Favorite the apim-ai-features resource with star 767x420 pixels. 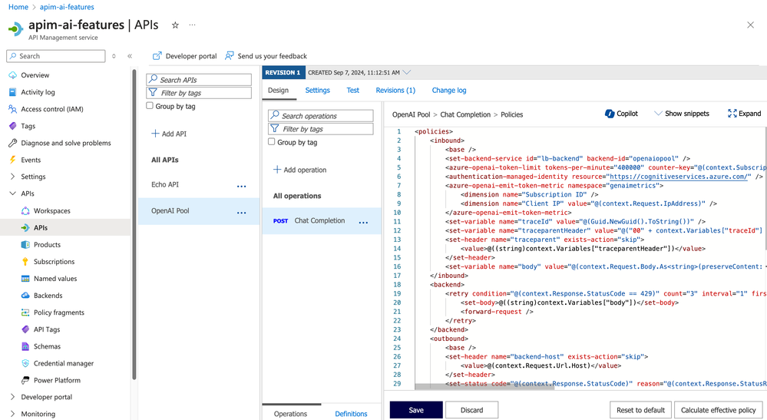pos(175,25)
